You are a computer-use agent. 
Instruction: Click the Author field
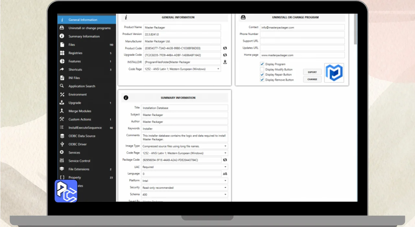(185, 122)
